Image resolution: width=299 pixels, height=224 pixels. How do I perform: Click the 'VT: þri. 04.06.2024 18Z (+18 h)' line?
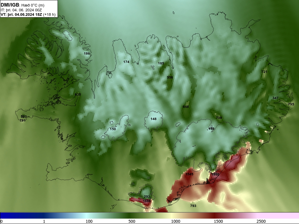(28, 15)
